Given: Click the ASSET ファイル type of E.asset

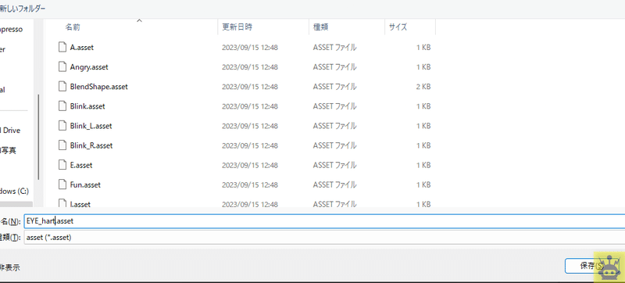Looking at the screenshot, I should pos(335,165).
